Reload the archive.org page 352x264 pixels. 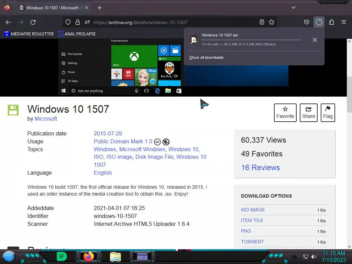[x=33, y=22]
